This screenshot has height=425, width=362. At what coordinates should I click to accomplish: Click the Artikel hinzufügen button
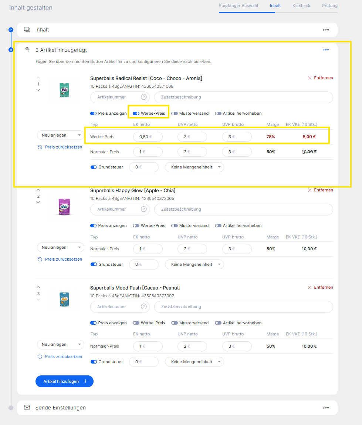[64, 381]
